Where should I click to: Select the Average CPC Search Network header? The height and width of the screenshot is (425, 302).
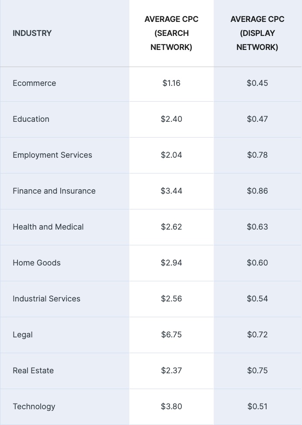point(171,33)
